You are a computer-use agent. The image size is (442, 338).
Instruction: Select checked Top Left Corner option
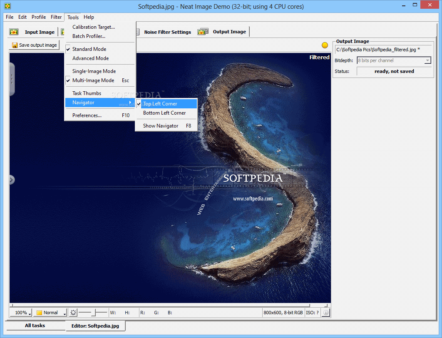(166, 104)
